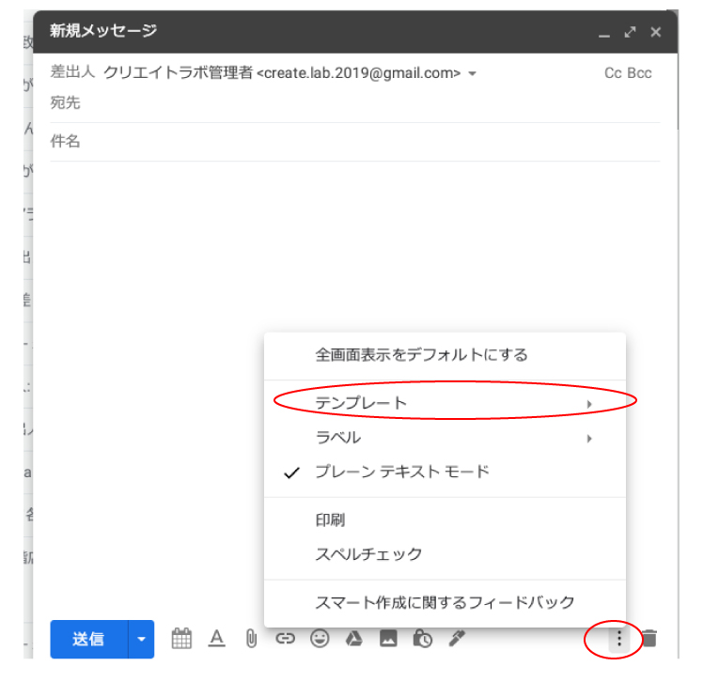This screenshot has height=682, width=719.
Task: Click the insert link icon
Action: point(286,639)
